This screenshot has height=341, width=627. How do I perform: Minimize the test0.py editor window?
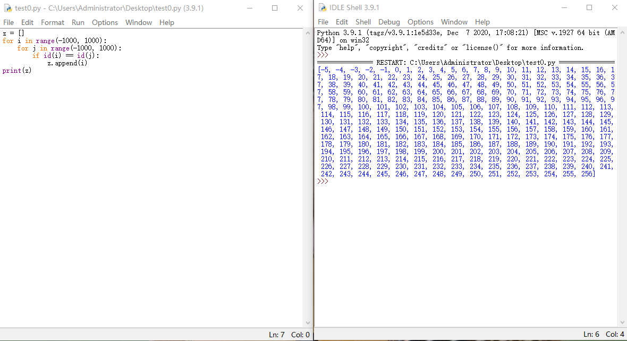coord(250,8)
